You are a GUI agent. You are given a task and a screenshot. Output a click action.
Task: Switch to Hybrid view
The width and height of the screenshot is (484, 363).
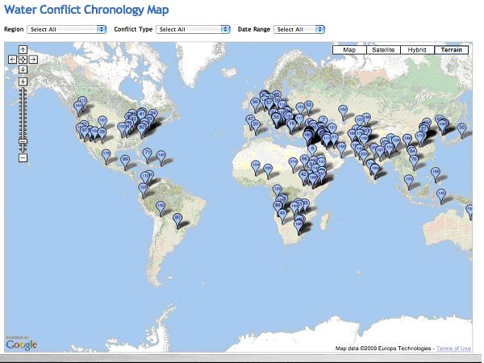tap(417, 50)
